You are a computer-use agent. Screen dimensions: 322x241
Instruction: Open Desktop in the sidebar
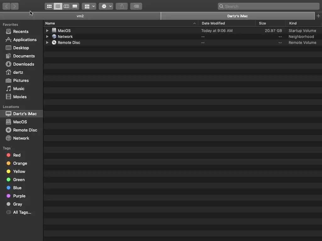coord(22,48)
